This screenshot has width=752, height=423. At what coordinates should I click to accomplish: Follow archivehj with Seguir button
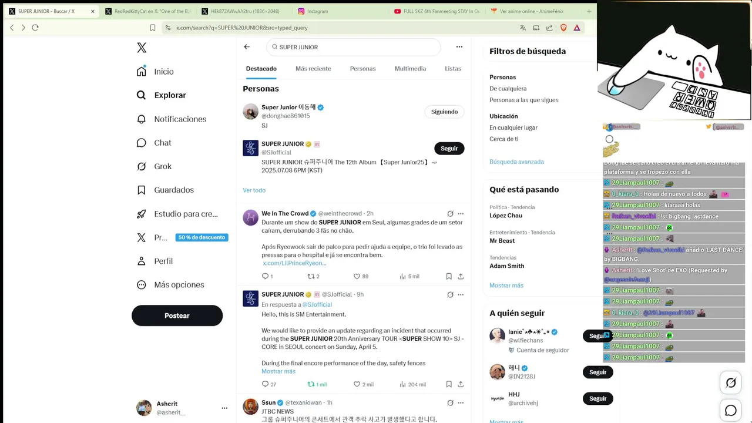coord(597,399)
